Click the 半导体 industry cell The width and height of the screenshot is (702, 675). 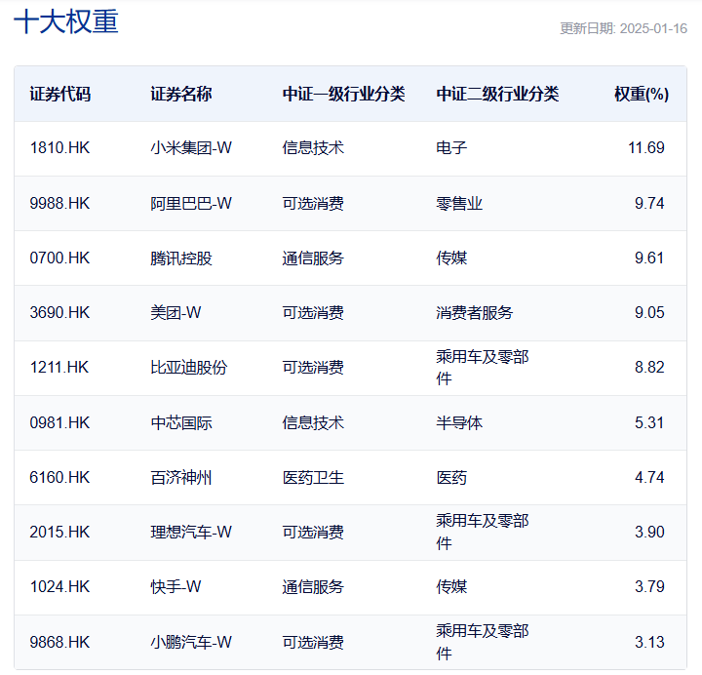[459, 422]
